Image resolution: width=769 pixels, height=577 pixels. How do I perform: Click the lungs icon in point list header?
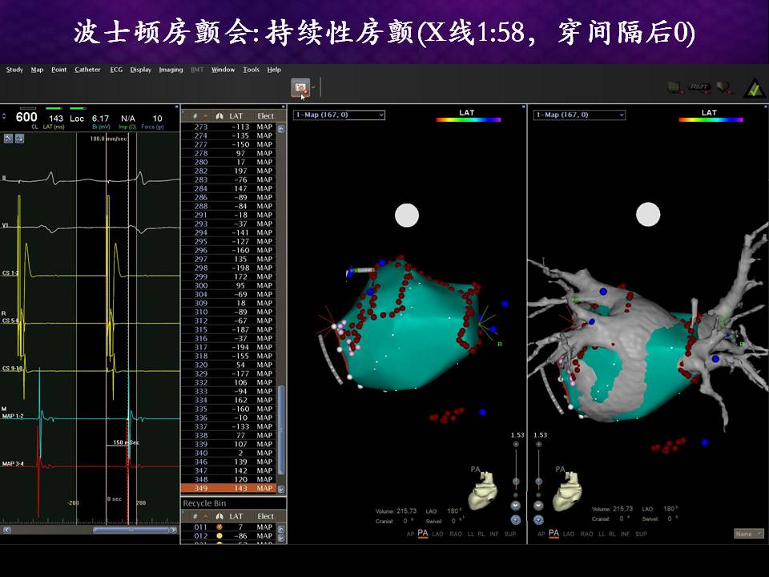219,116
